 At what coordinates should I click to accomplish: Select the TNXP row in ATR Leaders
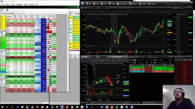click(x=31, y=58)
